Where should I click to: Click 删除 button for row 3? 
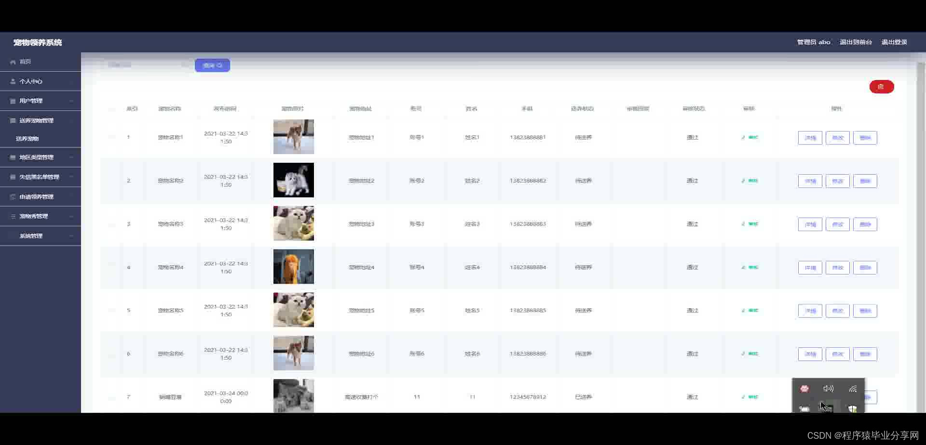tap(865, 224)
